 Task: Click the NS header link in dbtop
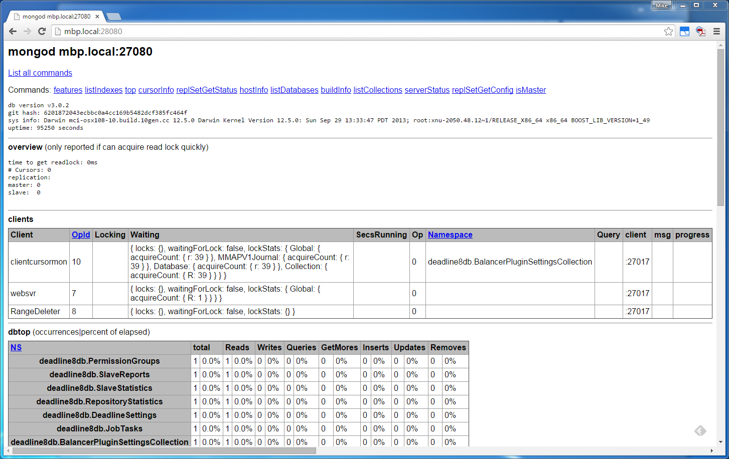pyautogui.click(x=16, y=348)
